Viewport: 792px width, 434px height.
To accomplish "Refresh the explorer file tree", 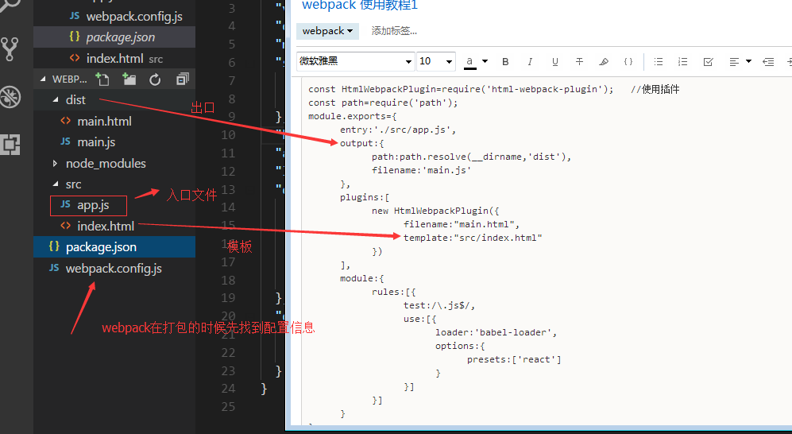I will click(x=156, y=79).
